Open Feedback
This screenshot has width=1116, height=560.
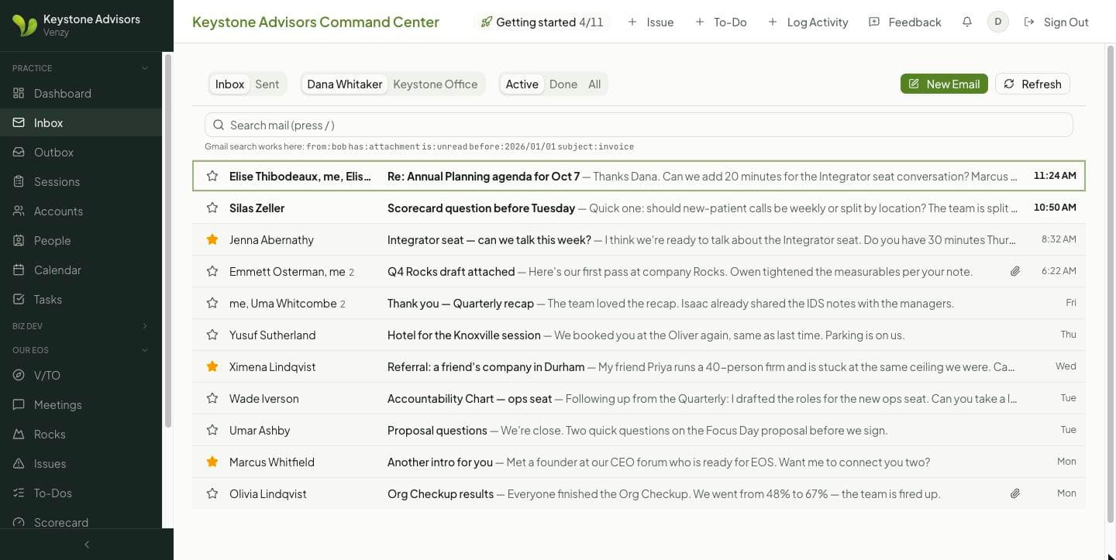point(905,22)
